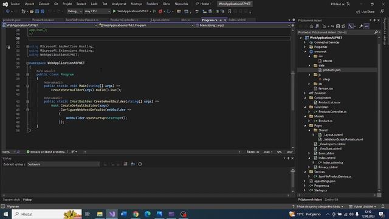The width and height of the screenshot is (389, 219).
Task: Open Chrome from the Windows taskbar
Action: click(x=136, y=214)
